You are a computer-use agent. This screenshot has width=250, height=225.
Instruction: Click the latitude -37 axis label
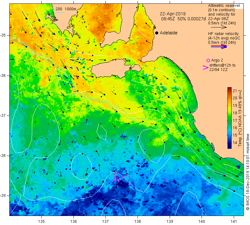[x=3, y=115]
